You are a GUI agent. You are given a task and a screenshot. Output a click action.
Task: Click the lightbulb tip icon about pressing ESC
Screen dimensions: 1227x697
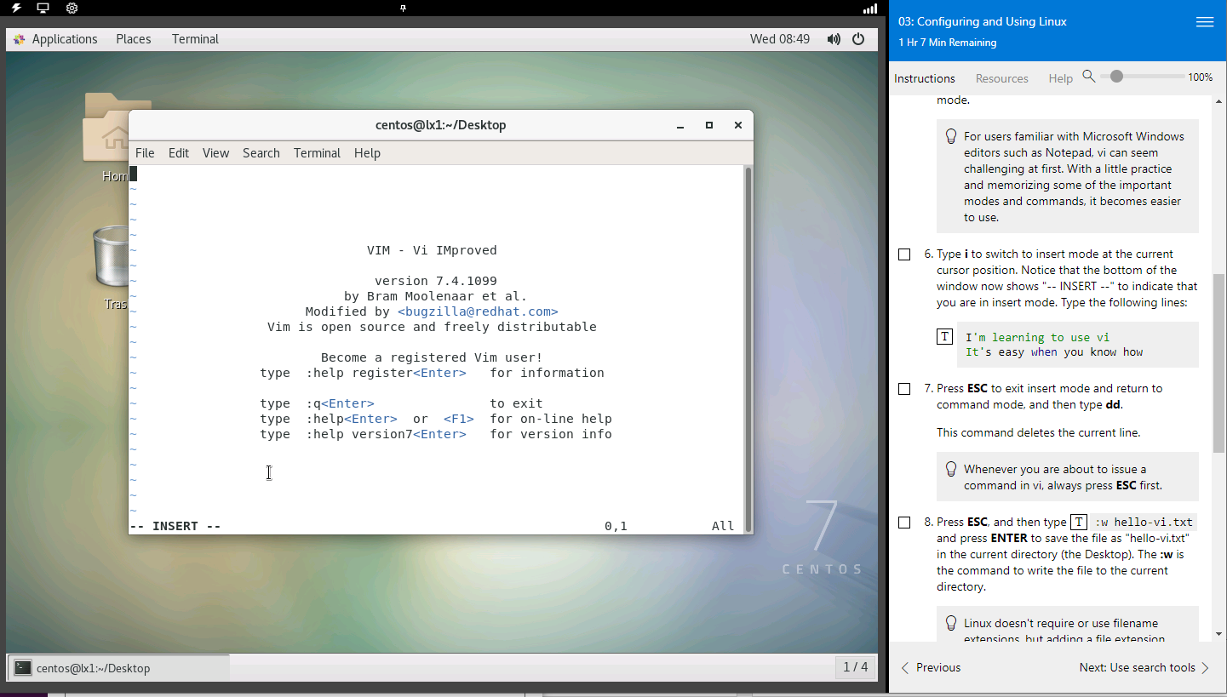pos(951,469)
